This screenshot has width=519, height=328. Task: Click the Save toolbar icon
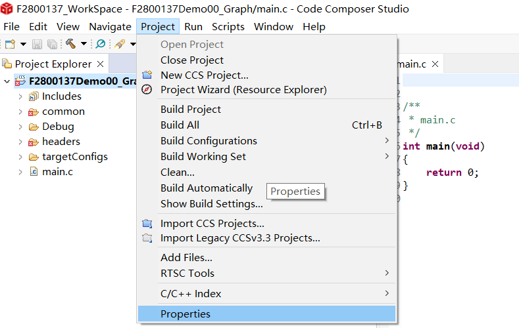(x=37, y=44)
